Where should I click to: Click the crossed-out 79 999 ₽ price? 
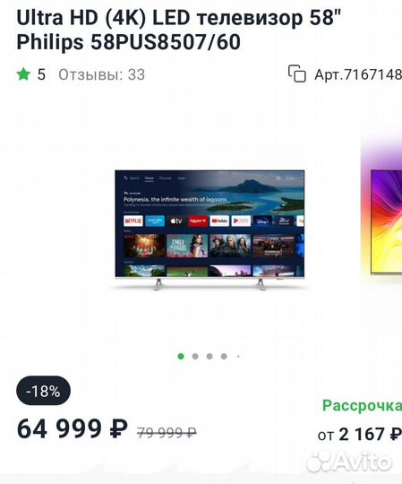[167, 433]
